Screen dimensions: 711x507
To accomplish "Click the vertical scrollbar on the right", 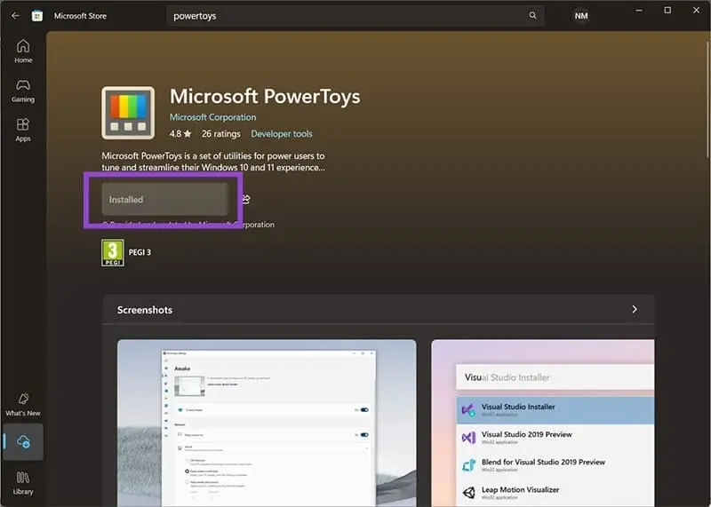I will 707,98.
